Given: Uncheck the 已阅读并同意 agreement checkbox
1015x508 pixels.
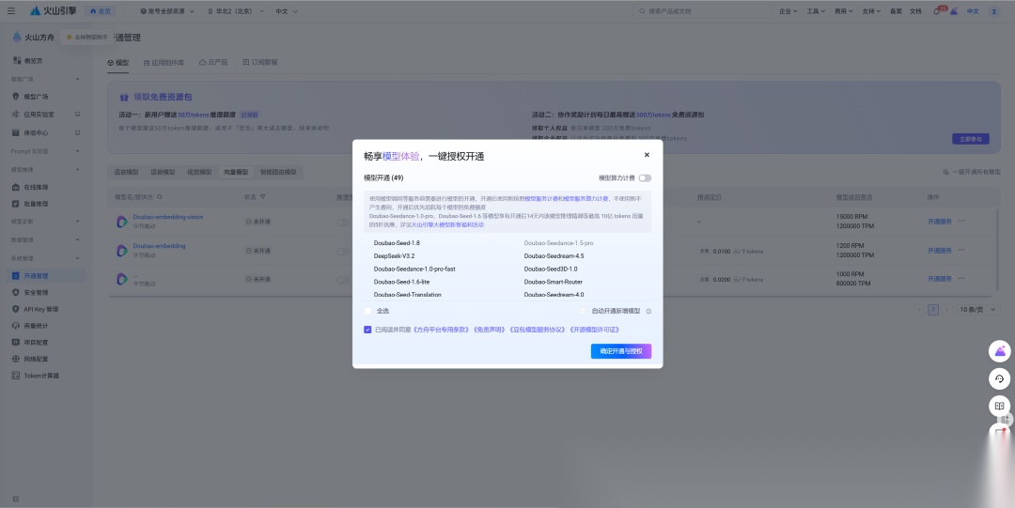Looking at the screenshot, I should 367,330.
